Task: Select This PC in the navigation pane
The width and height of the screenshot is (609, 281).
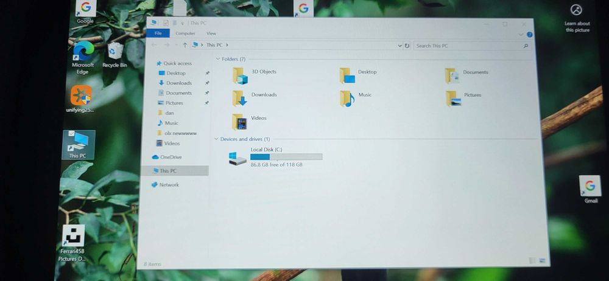Action: click(175, 171)
